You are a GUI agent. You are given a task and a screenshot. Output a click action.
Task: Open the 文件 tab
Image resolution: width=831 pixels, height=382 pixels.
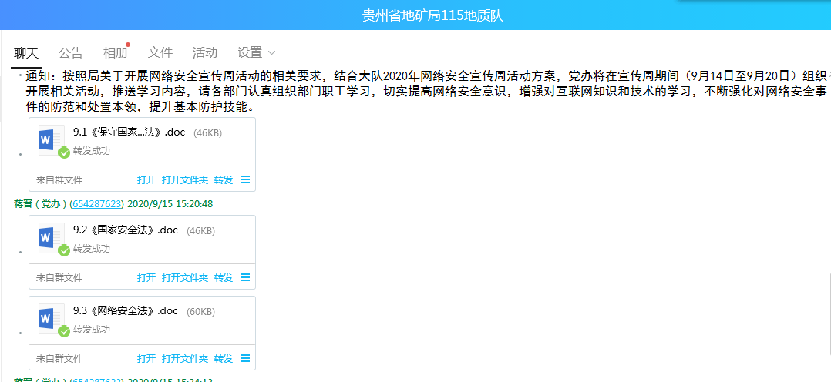pyautogui.click(x=160, y=52)
